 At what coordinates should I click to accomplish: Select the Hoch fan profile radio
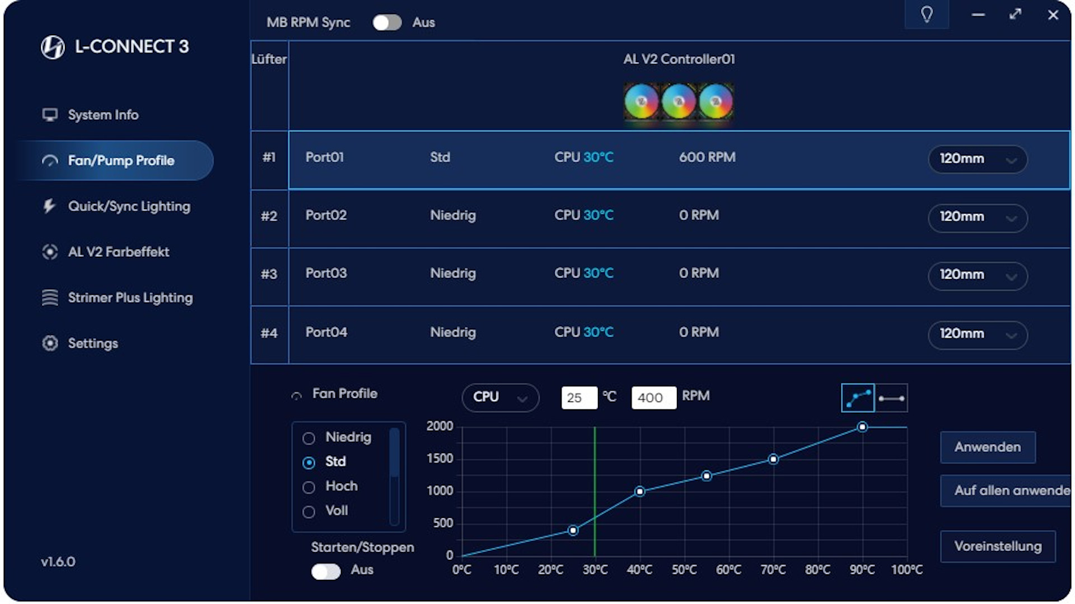309,487
